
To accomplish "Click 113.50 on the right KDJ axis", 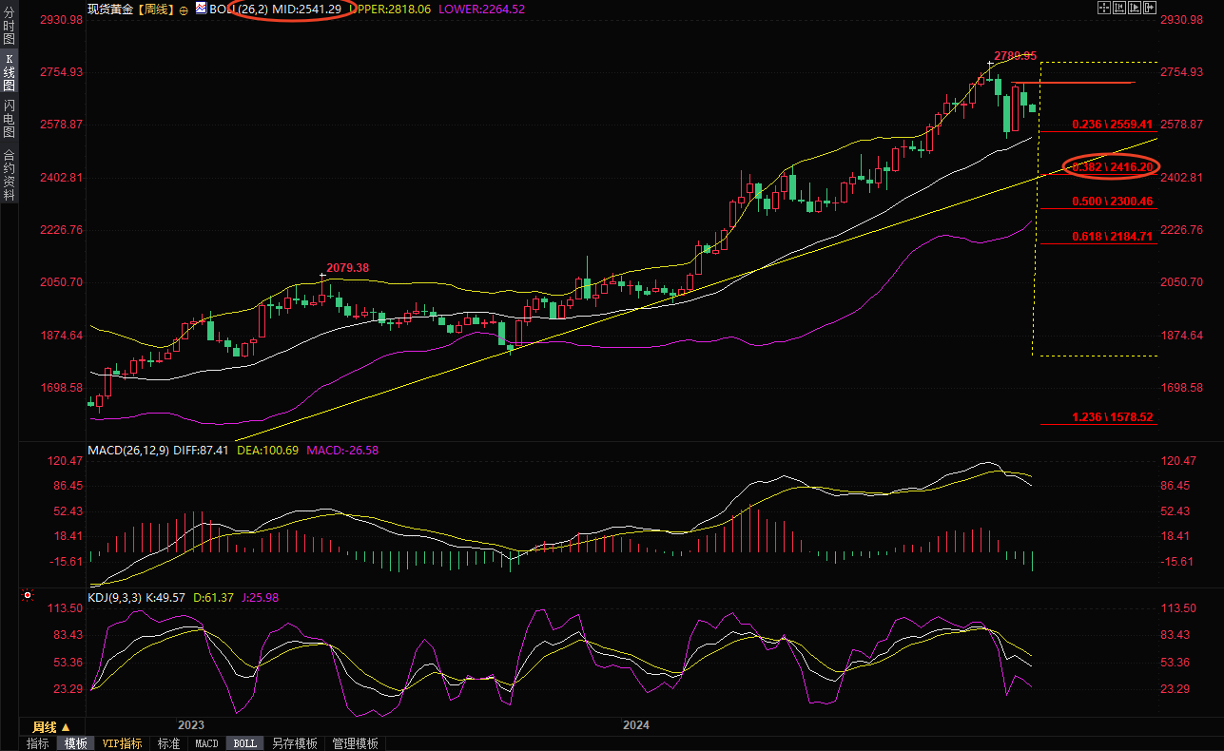I will (x=1177, y=608).
